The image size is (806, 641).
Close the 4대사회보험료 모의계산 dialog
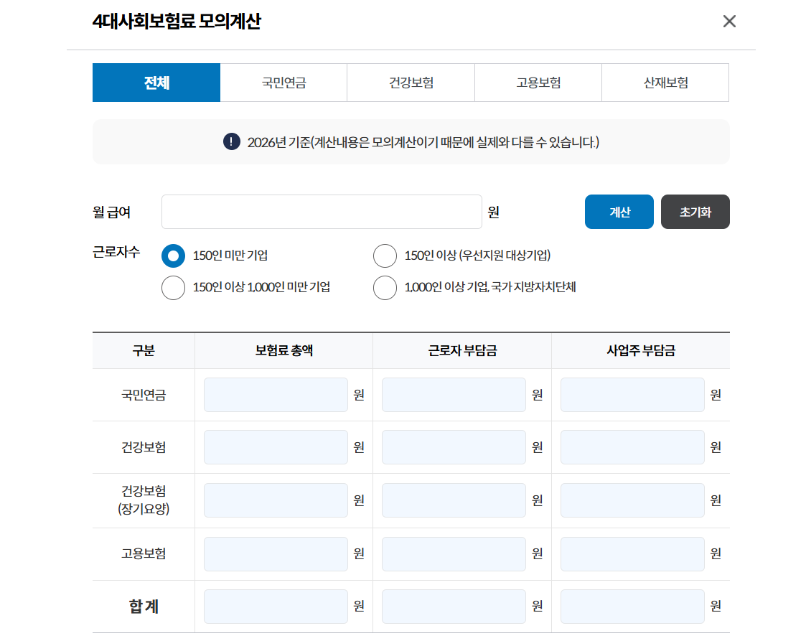click(729, 22)
